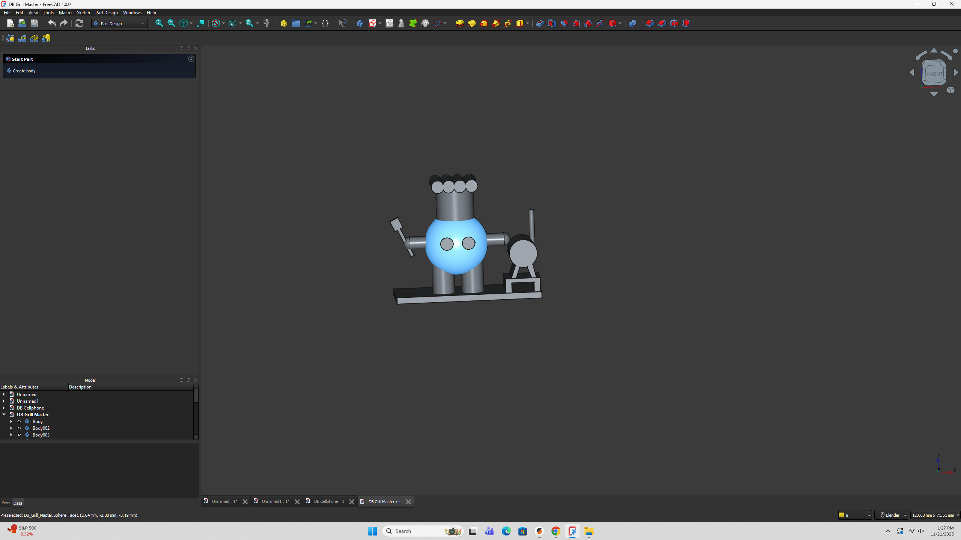Open the S&P 500 widget
961x540 pixels.
[x=23, y=531]
